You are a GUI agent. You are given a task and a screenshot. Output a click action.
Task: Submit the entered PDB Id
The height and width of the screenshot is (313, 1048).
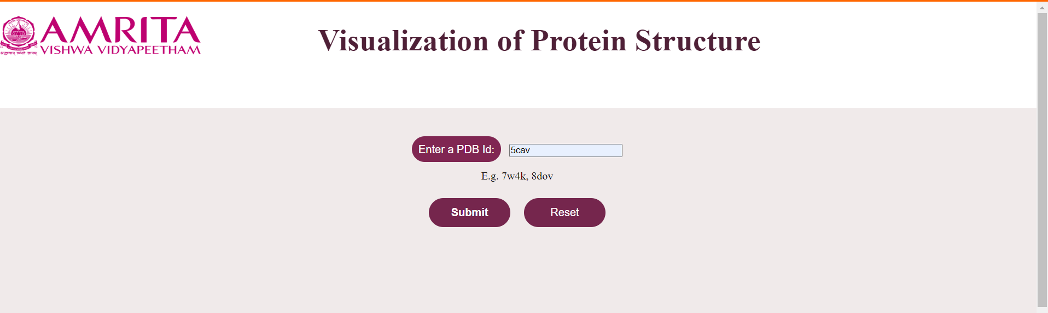click(x=469, y=212)
